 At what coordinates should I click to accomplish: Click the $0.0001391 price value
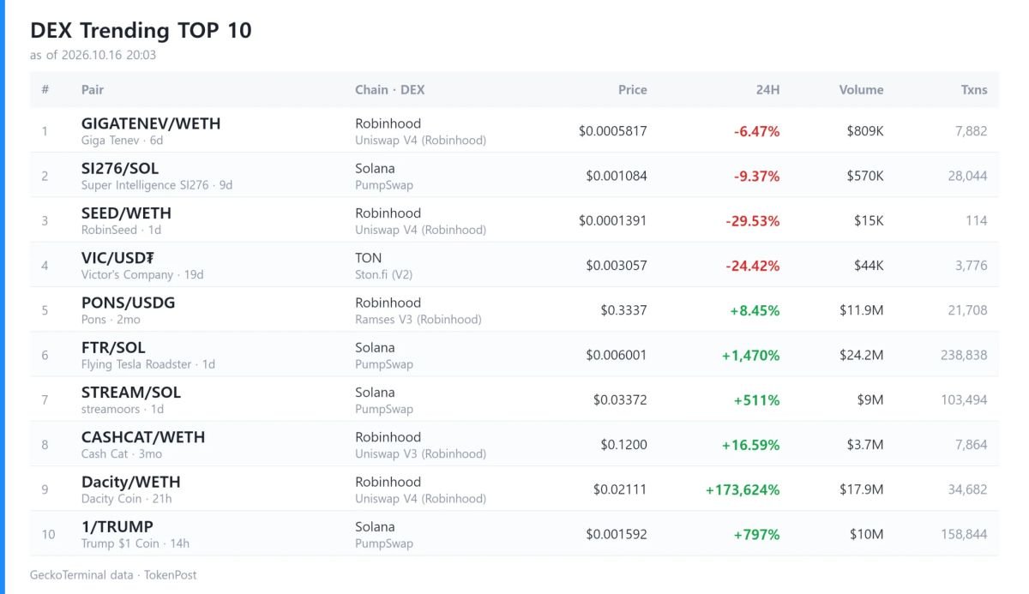tap(613, 220)
